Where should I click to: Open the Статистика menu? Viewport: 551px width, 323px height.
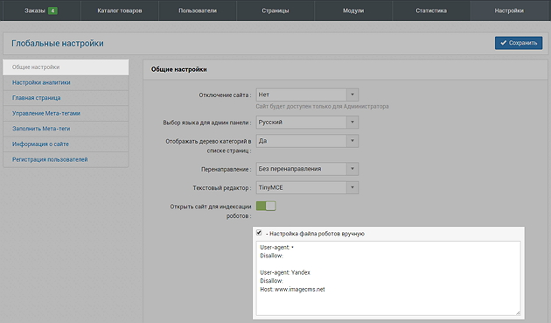coord(431,11)
